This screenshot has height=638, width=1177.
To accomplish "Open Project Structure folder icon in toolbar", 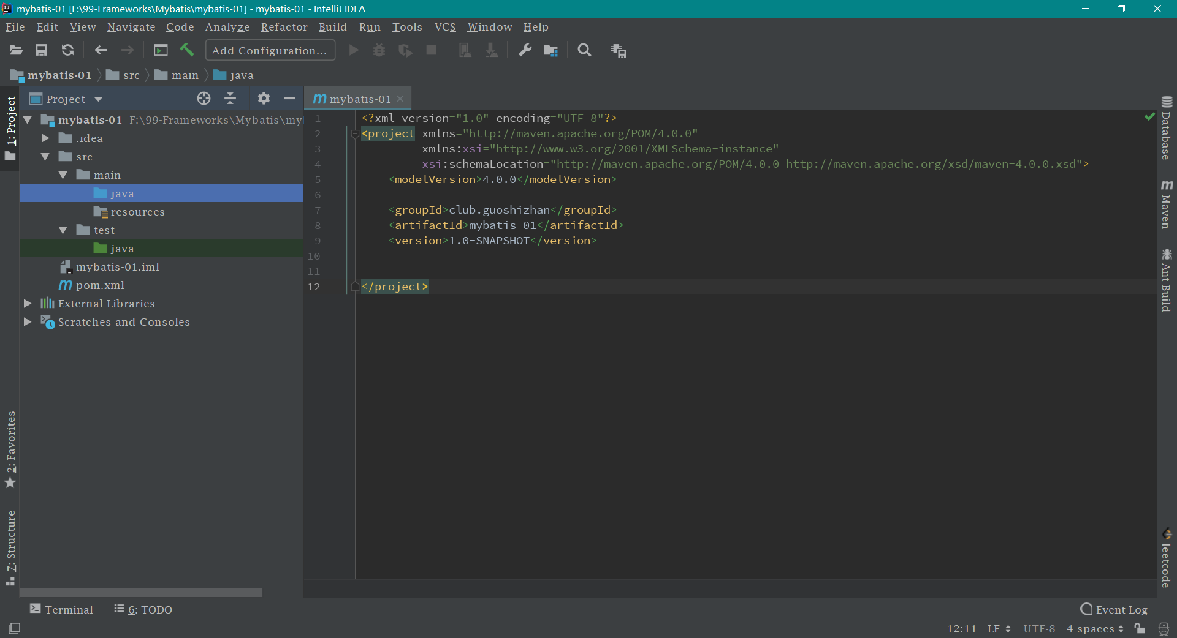I will 550,50.
